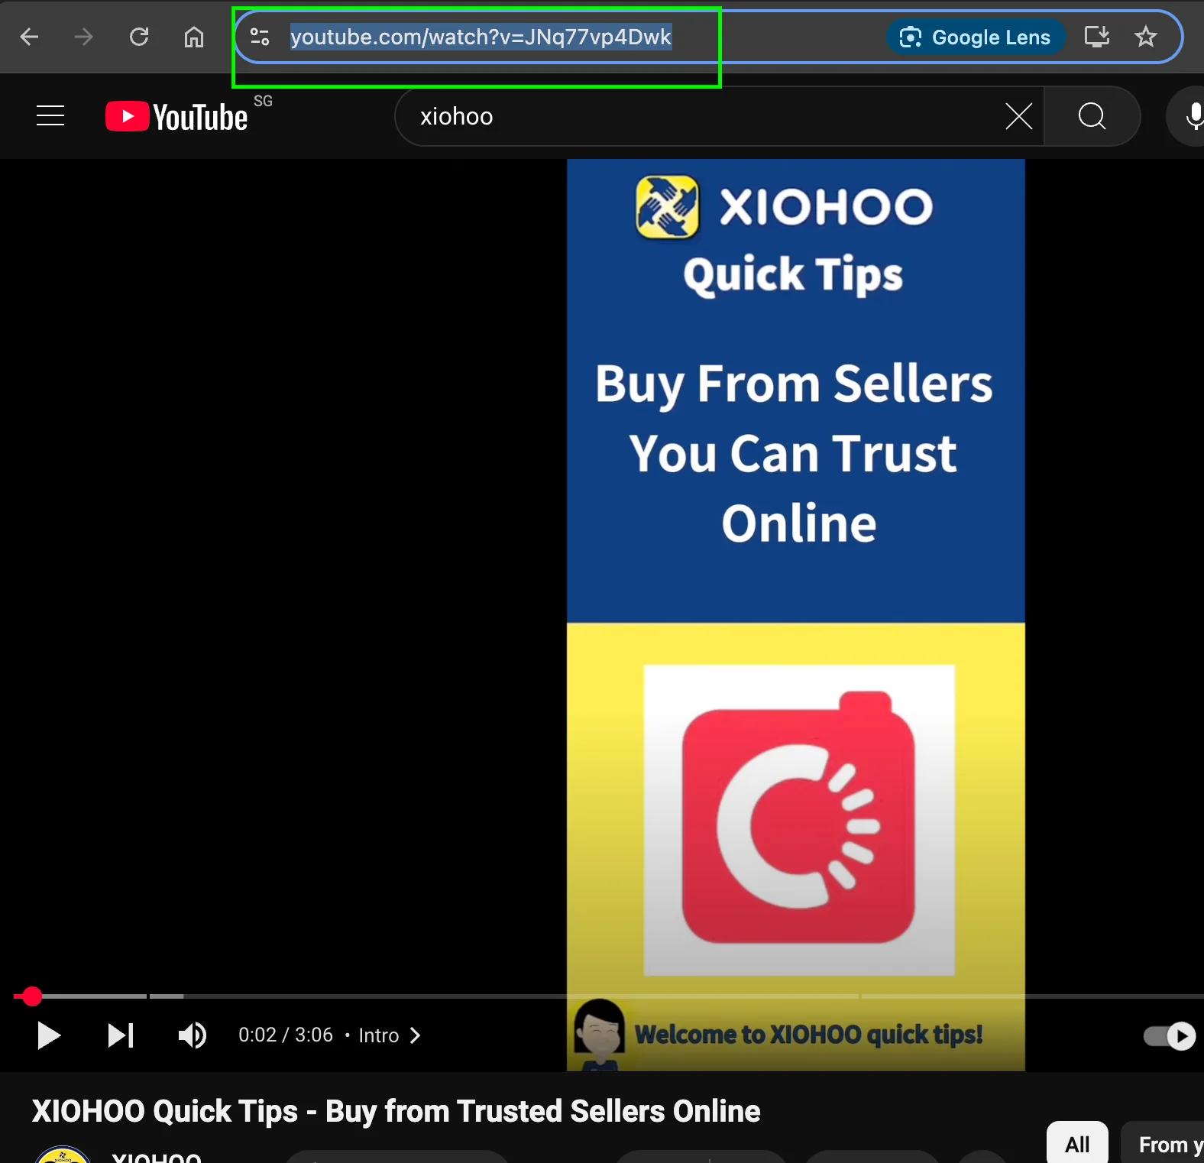Image resolution: width=1204 pixels, height=1163 pixels.
Task: Click the YouTube search magnifier button
Action: (x=1092, y=117)
